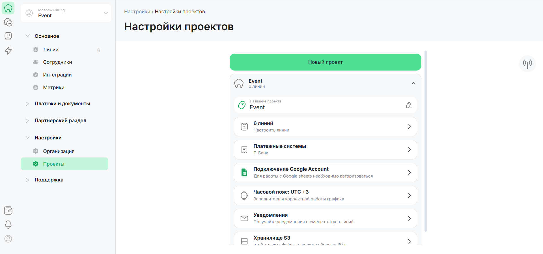Screen dimensions: 543x254
Task: Click the Новый проект button
Action: 325,62
